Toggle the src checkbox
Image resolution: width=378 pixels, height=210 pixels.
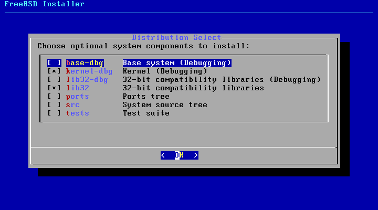coord(54,105)
